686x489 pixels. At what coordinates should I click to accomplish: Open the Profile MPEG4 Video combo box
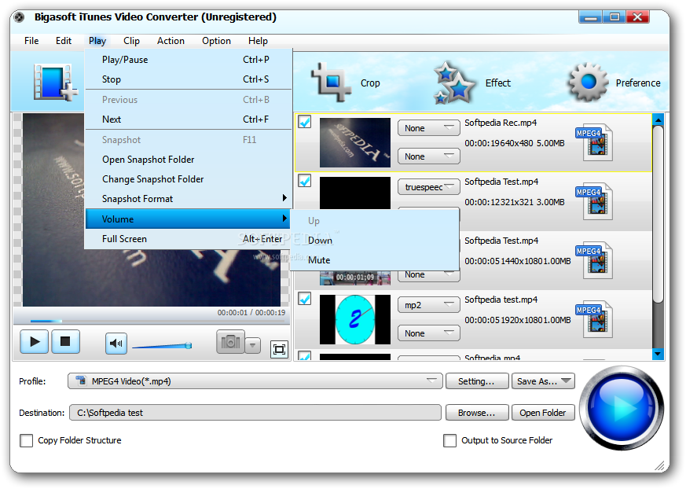click(x=255, y=381)
